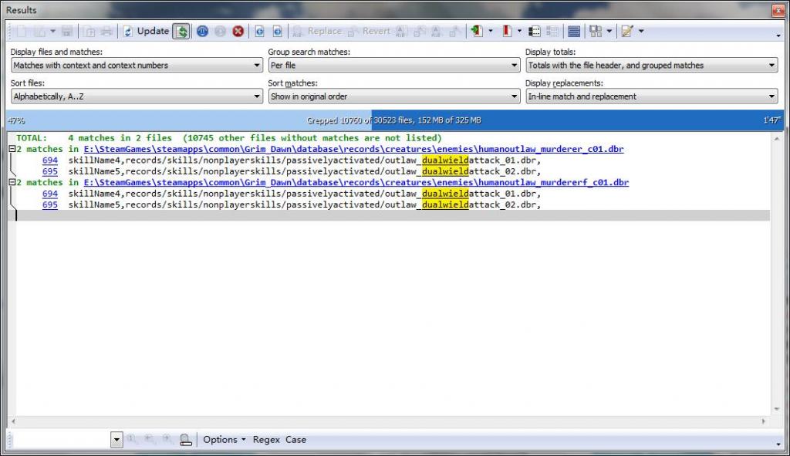790x456 pixels.
Task: Toggle the auto-update icon next to Update
Action: tap(181, 32)
